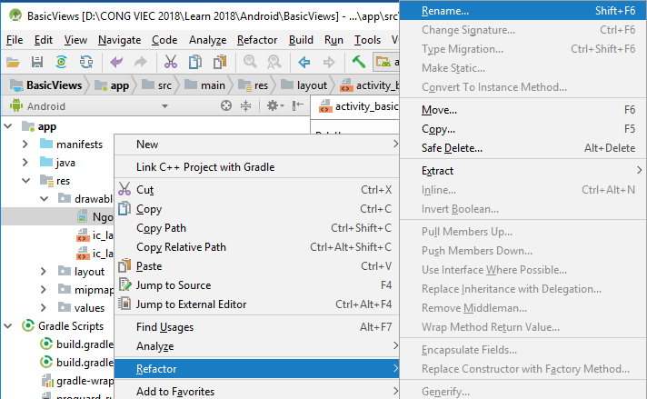This screenshot has width=647, height=399.
Task: Click the Back navigation arrow icon
Action: coord(304,63)
